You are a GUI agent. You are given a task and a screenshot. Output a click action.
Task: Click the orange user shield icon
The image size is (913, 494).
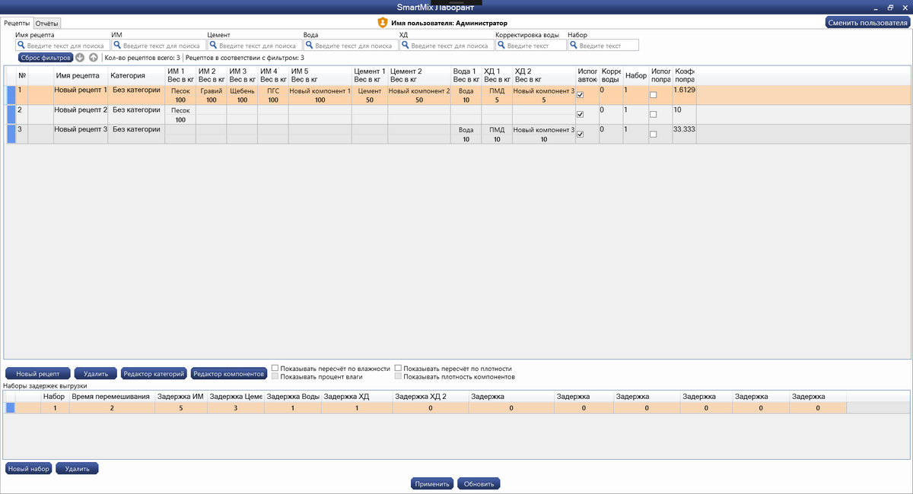click(x=383, y=23)
